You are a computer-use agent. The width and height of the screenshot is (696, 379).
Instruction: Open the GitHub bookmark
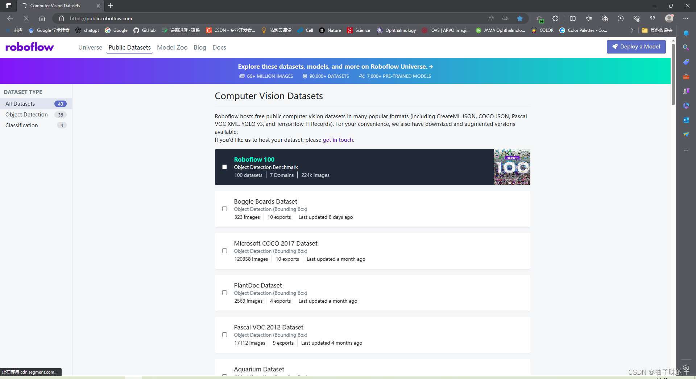pyautogui.click(x=145, y=30)
